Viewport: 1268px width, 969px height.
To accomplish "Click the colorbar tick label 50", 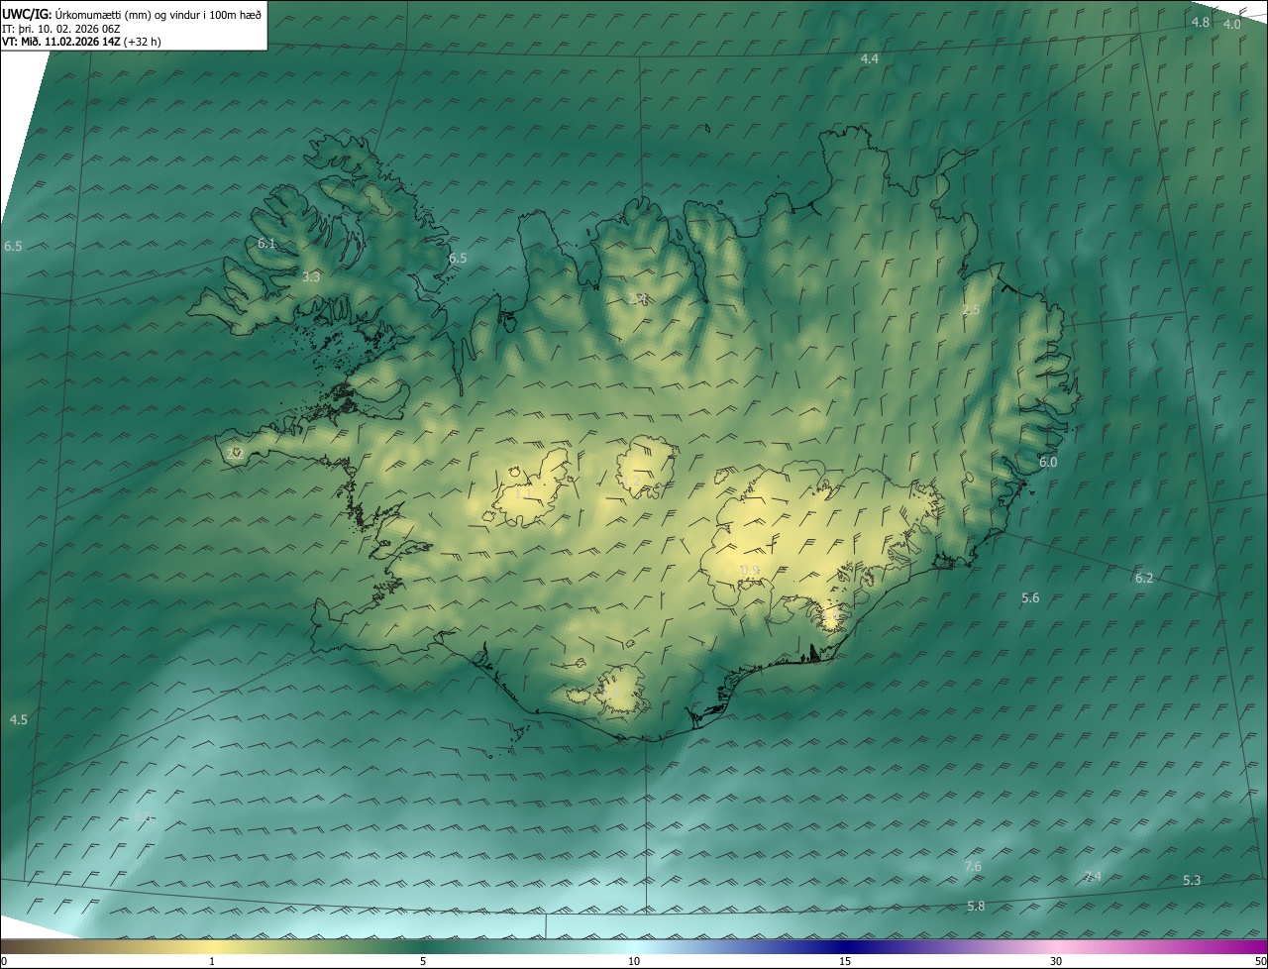I will pos(1260,961).
